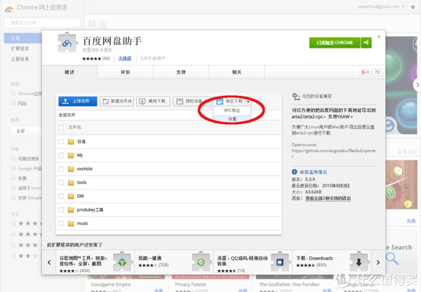
Task: Toggle the select-all file name checkbox
Action: (61, 127)
